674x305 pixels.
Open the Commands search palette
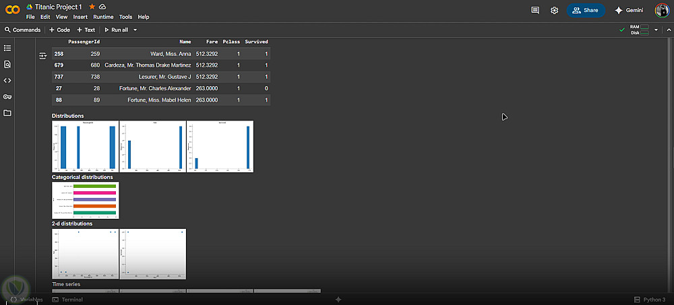coord(22,30)
